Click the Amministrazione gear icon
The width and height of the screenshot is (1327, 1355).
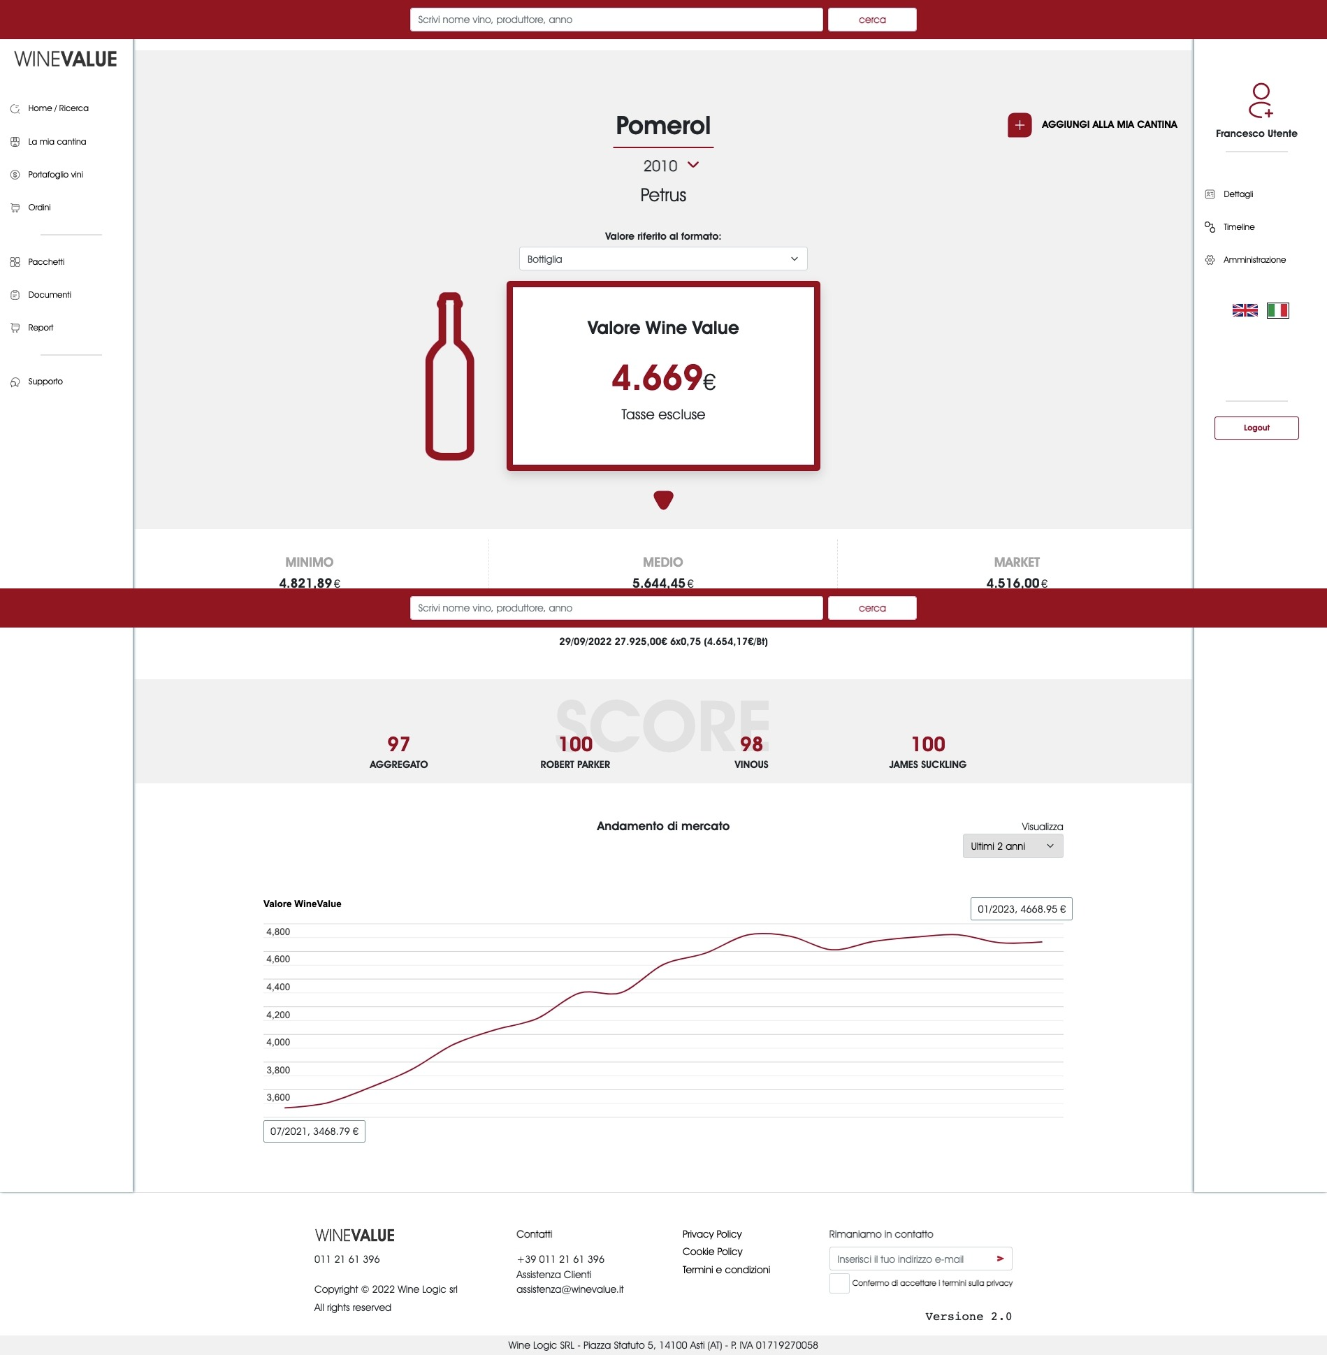coord(1210,260)
